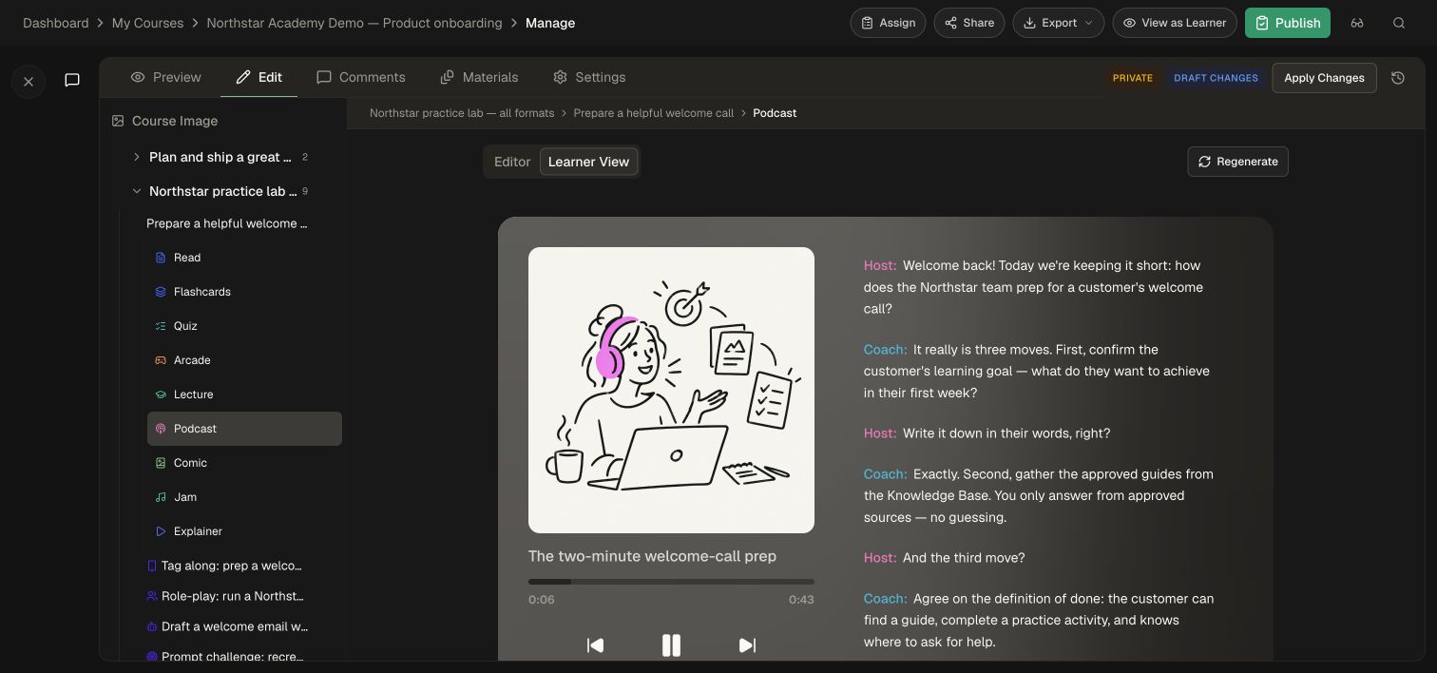1437x673 pixels.
Task: Go to My Courses breadcrumb
Action: point(147,23)
